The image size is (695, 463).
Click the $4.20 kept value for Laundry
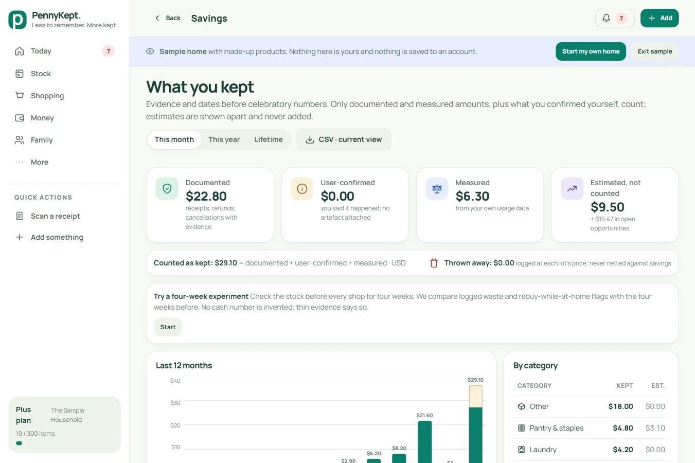point(622,450)
